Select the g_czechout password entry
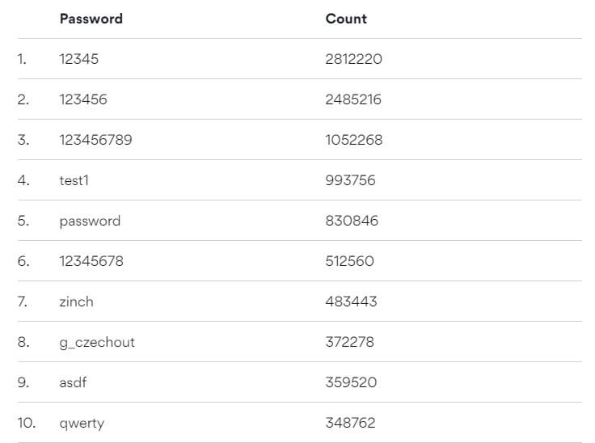The height and width of the screenshot is (443, 595). [97, 342]
